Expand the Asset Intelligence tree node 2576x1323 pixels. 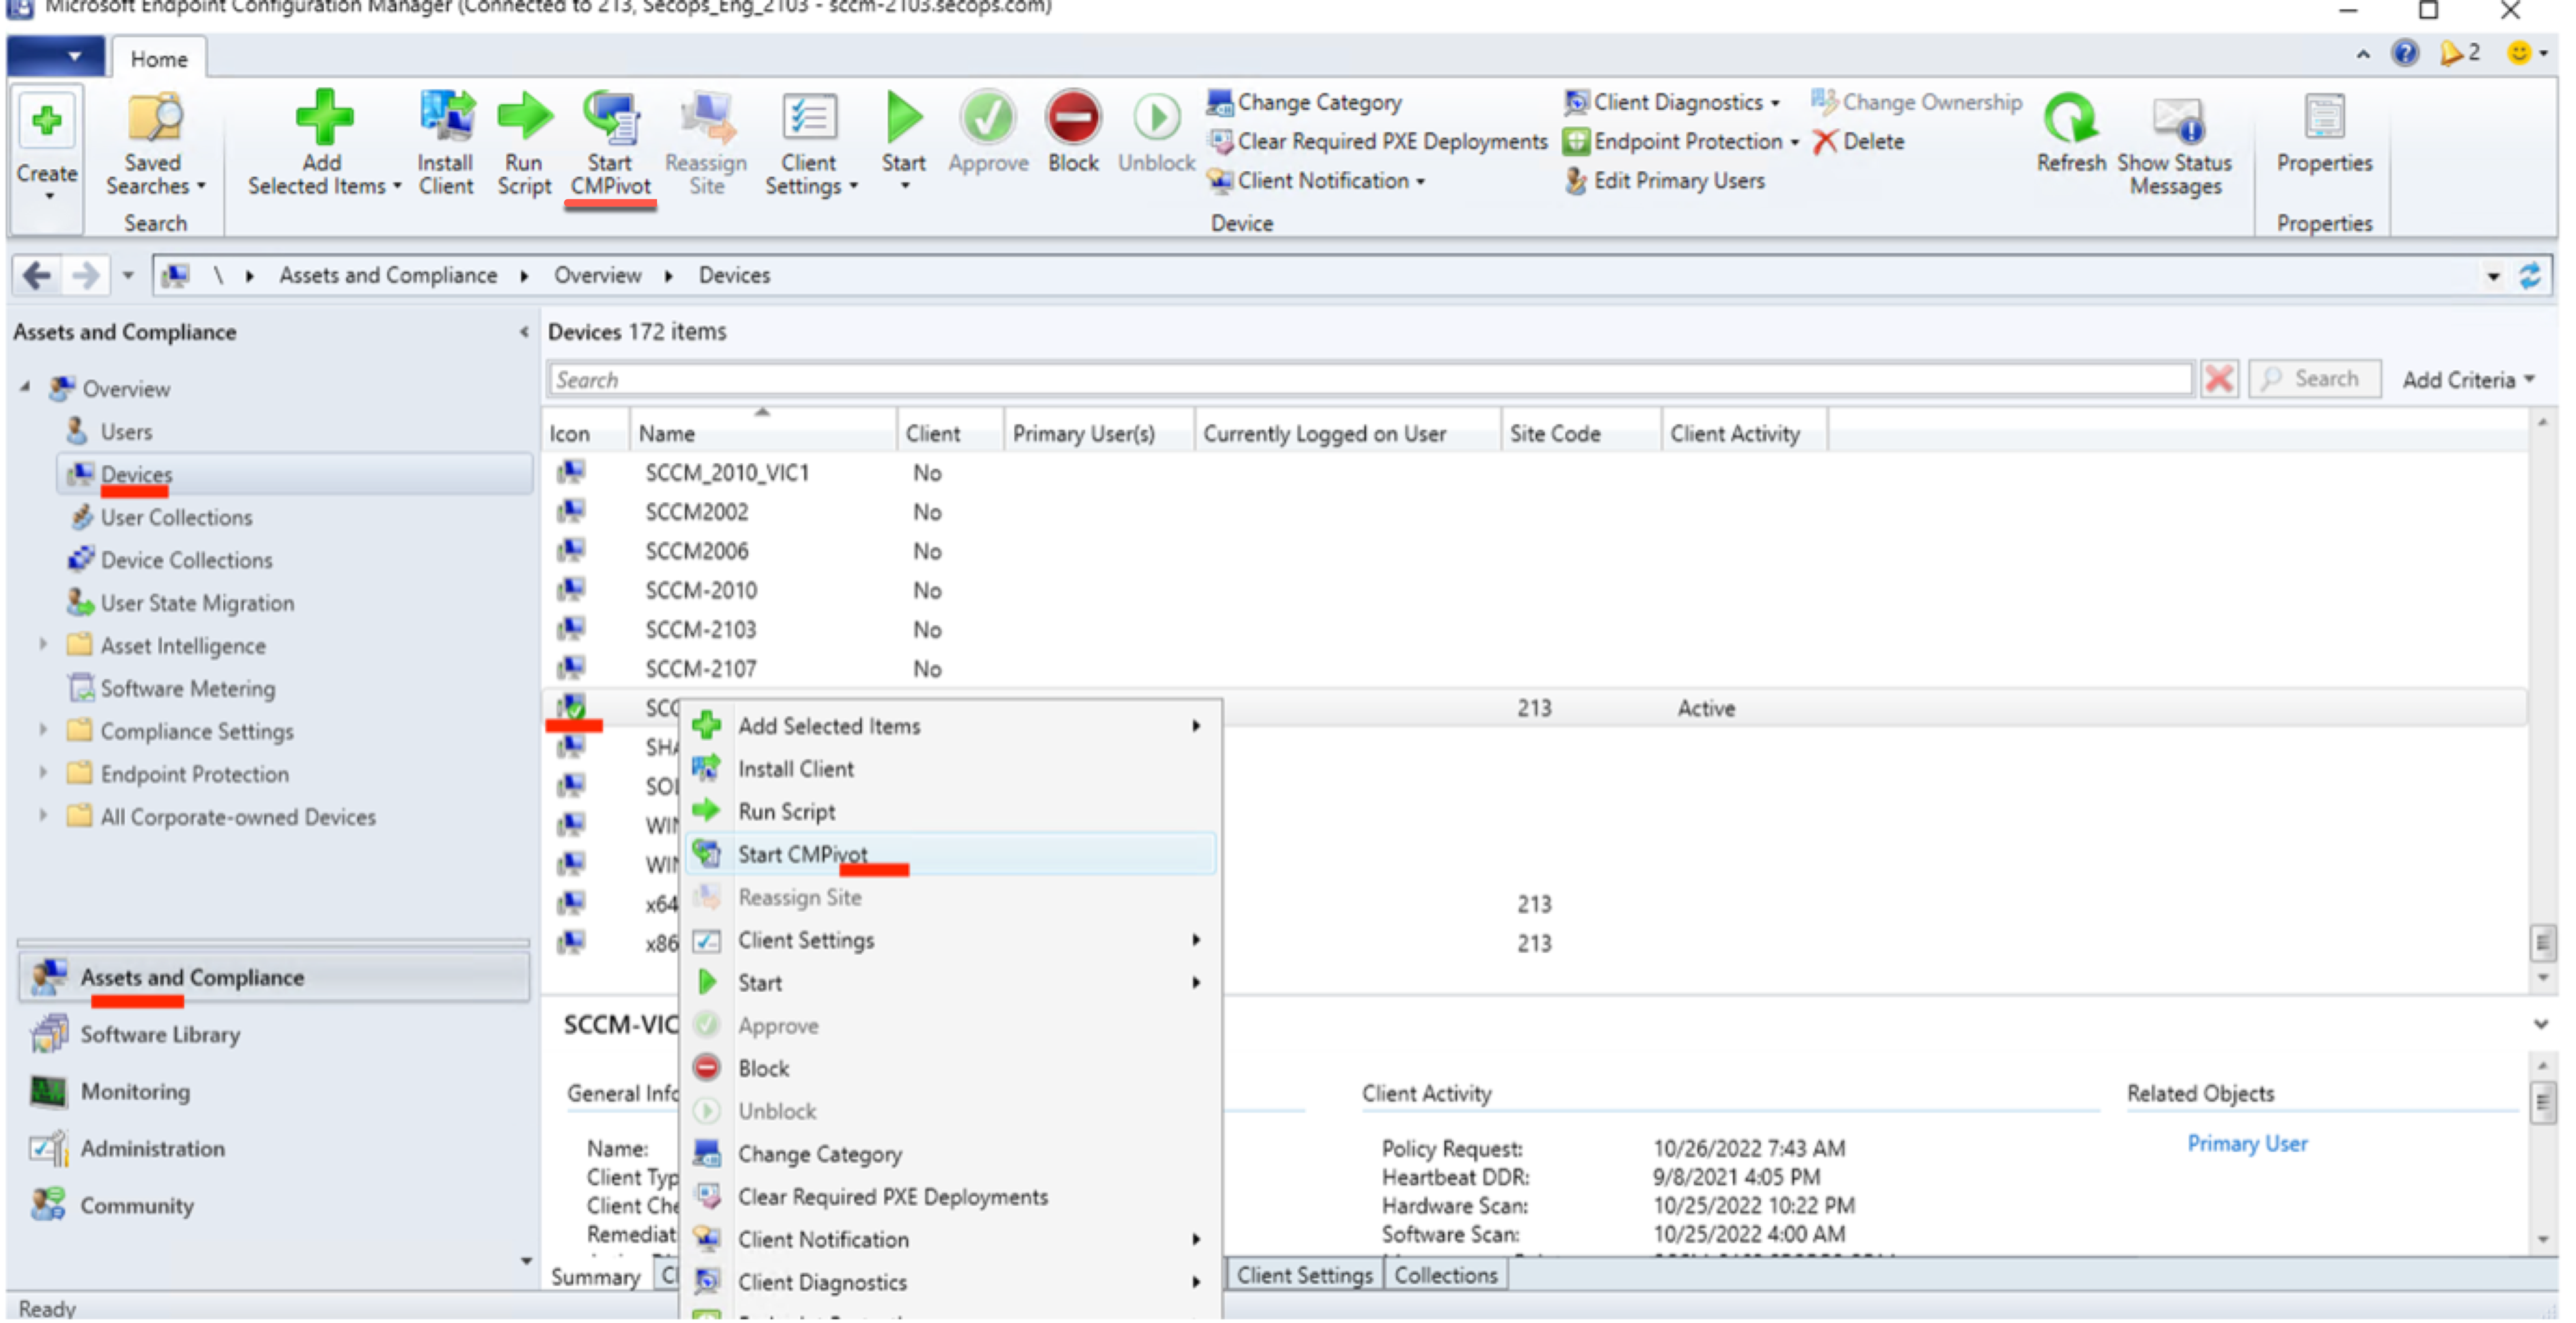[x=43, y=645]
